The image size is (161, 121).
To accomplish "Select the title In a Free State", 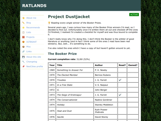I will [x=65, y=85].
